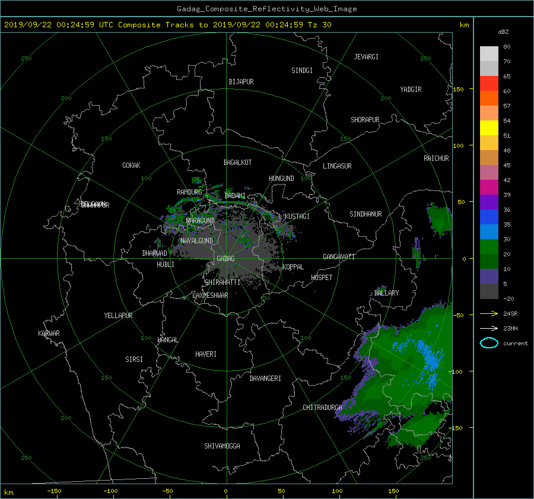The width and height of the screenshot is (534, 499).
Task: Click the CHITRADURGA city label
Action: (322, 408)
